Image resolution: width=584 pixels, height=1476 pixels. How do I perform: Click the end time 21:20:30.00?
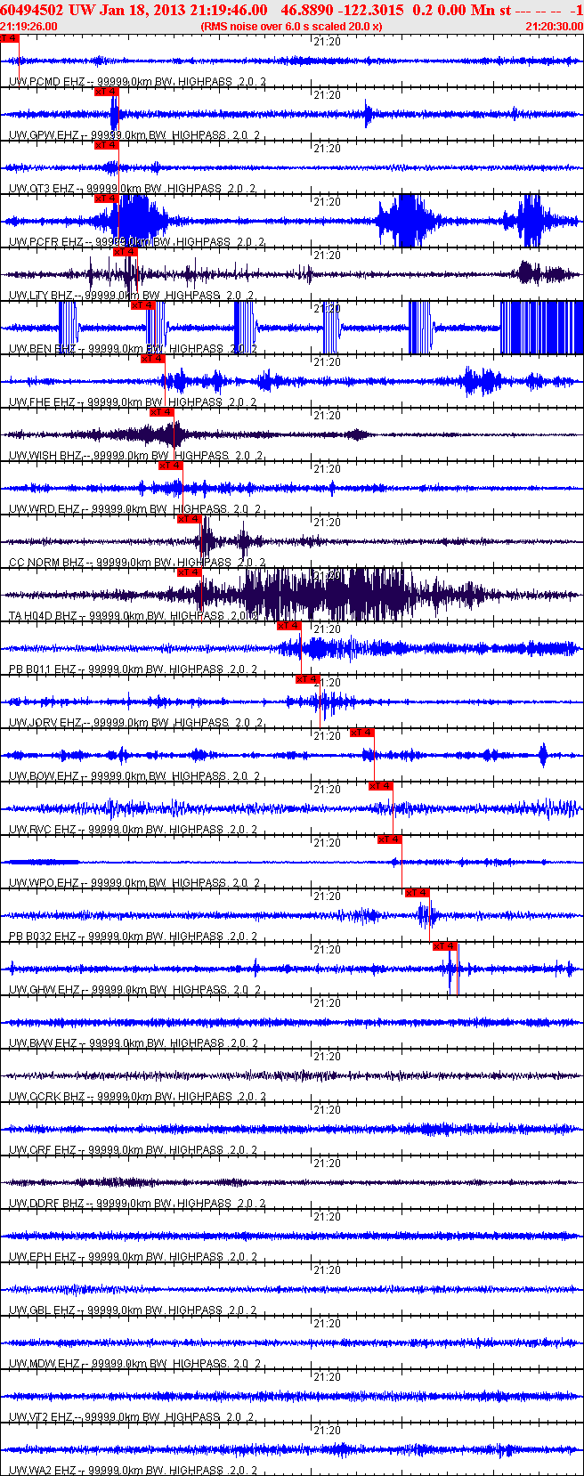click(554, 26)
